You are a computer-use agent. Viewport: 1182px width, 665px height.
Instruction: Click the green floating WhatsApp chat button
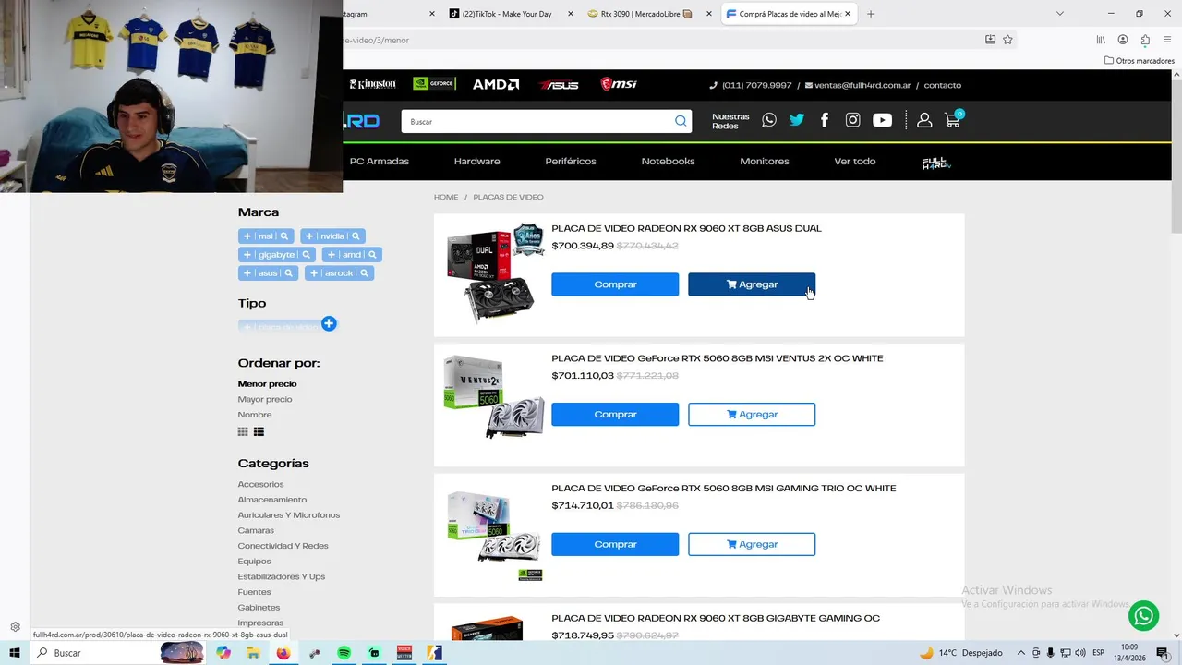click(x=1143, y=615)
